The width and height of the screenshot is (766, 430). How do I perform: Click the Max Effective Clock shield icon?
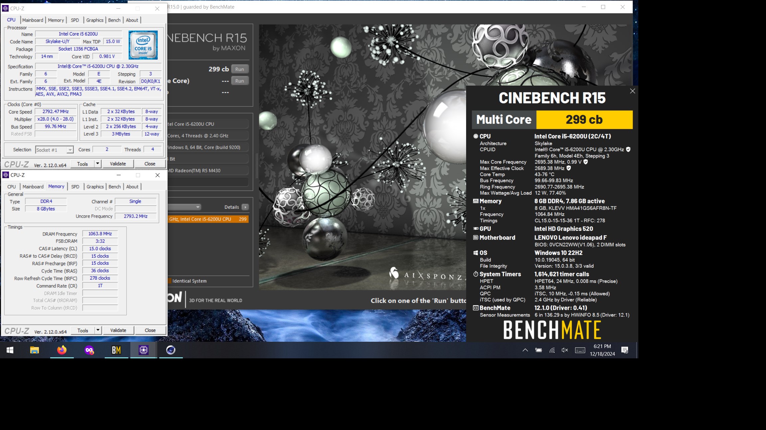569,168
